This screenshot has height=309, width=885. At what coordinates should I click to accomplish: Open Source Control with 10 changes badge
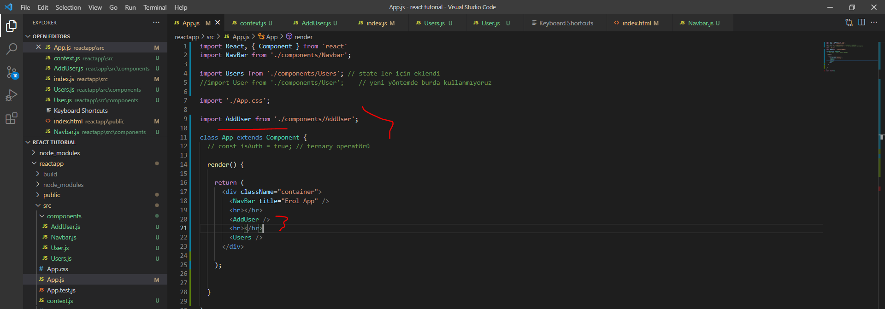12,72
